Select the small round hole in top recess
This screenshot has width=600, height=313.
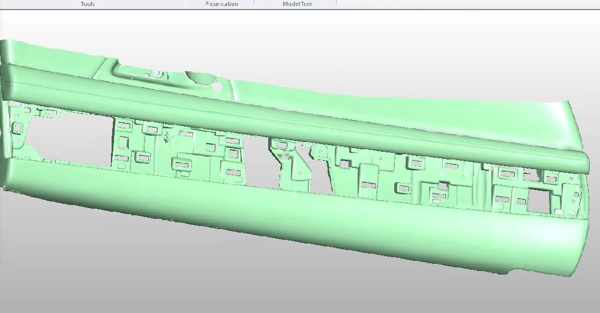pos(214,85)
